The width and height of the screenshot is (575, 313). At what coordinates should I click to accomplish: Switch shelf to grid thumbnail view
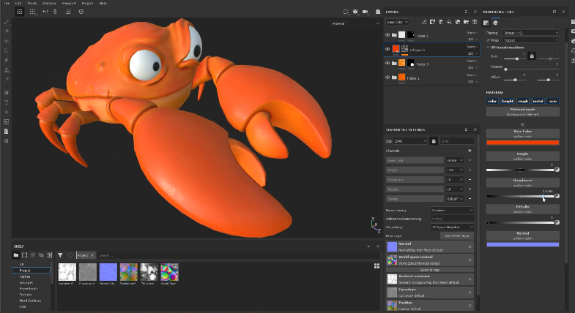tap(376, 266)
